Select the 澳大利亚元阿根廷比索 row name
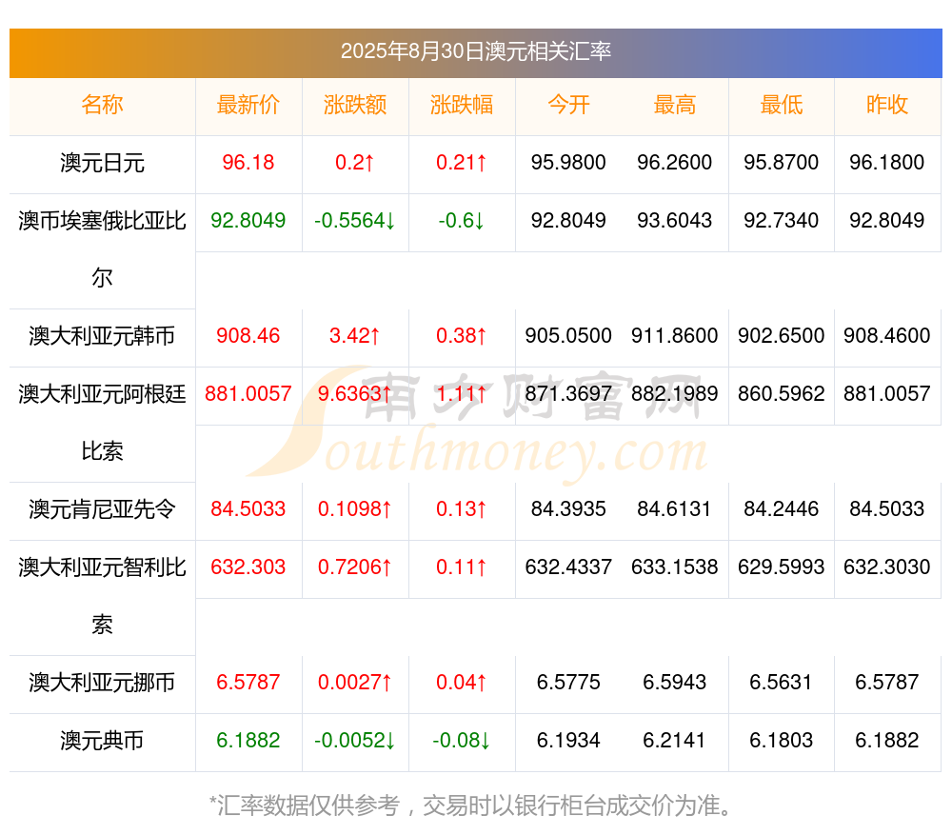The height and width of the screenshot is (835, 952). pos(102,423)
